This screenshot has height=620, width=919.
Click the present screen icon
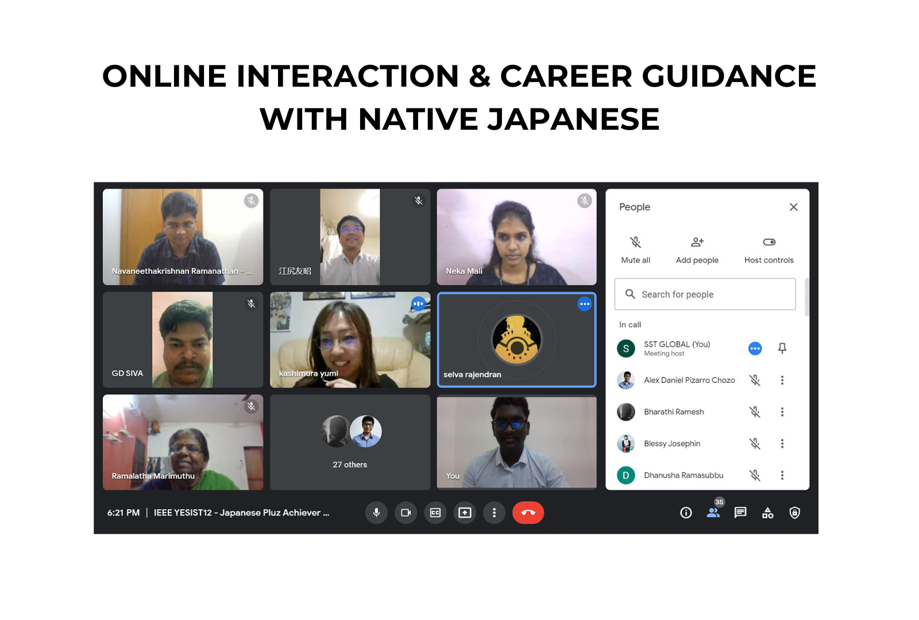465,513
